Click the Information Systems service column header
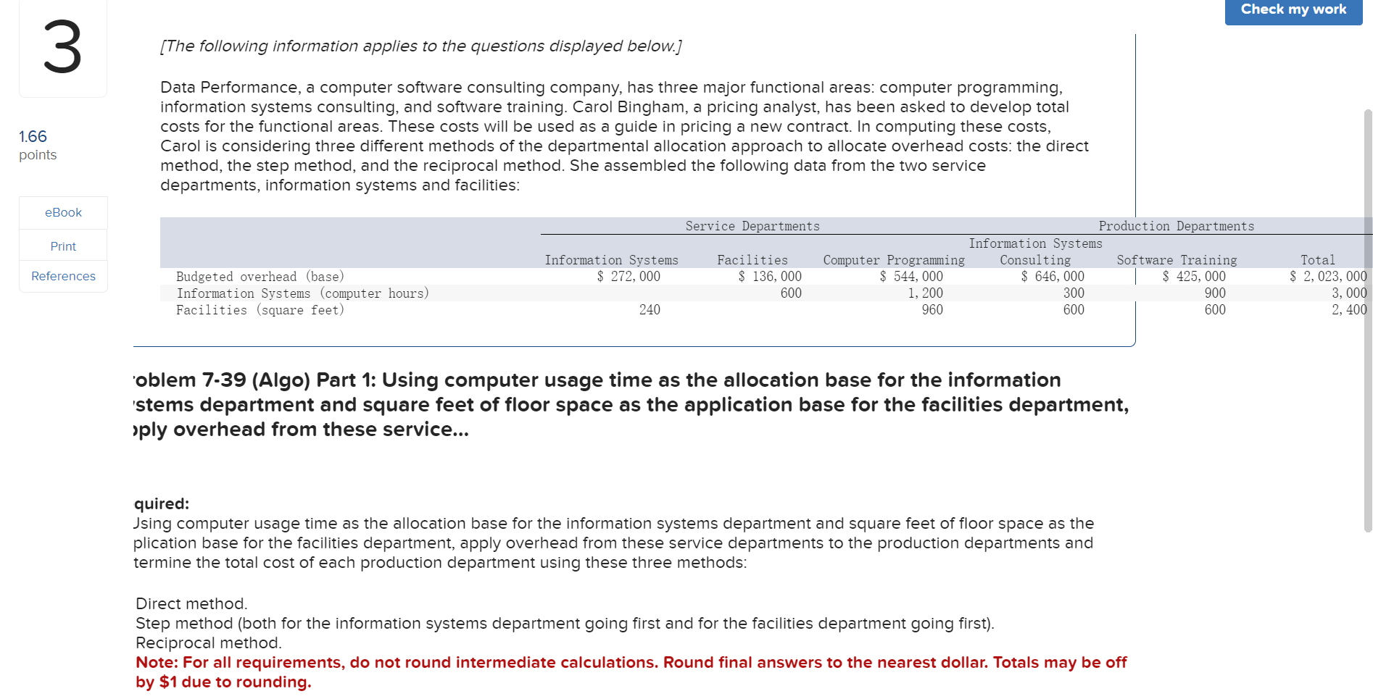 [x=611, y=260]
